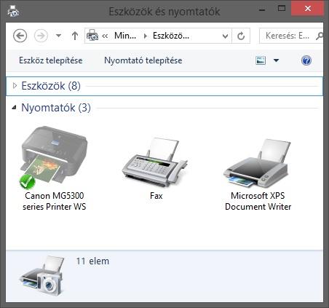Show hidden path via double chevron
Screen dimensions: 329x308
(105, 36)
